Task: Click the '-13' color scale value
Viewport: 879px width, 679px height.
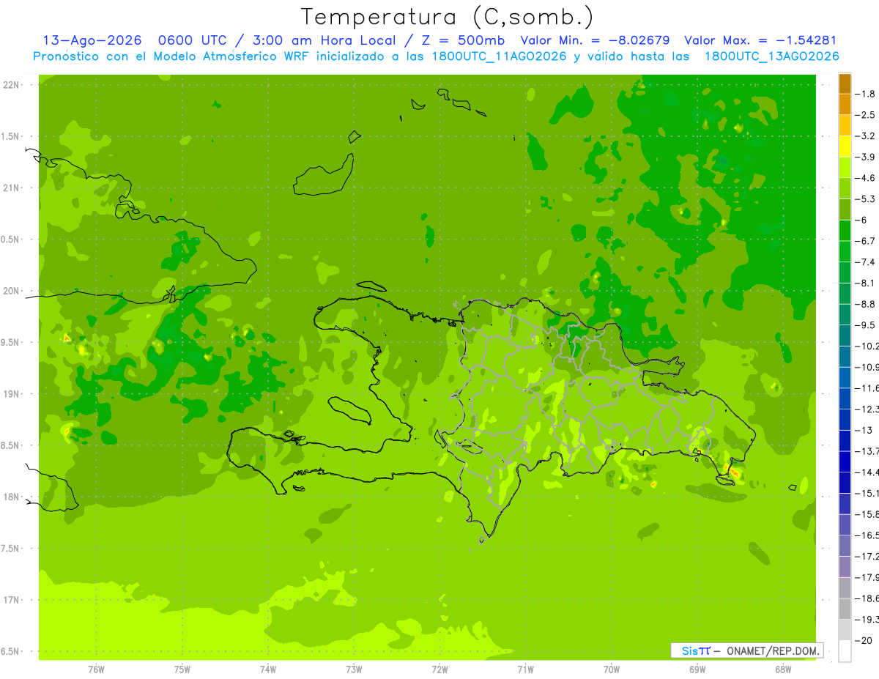Action: point(864,430)
